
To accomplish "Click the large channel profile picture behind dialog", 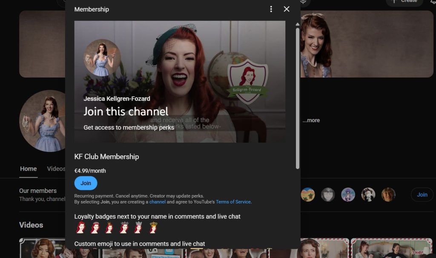I will (x=42, y=121).
